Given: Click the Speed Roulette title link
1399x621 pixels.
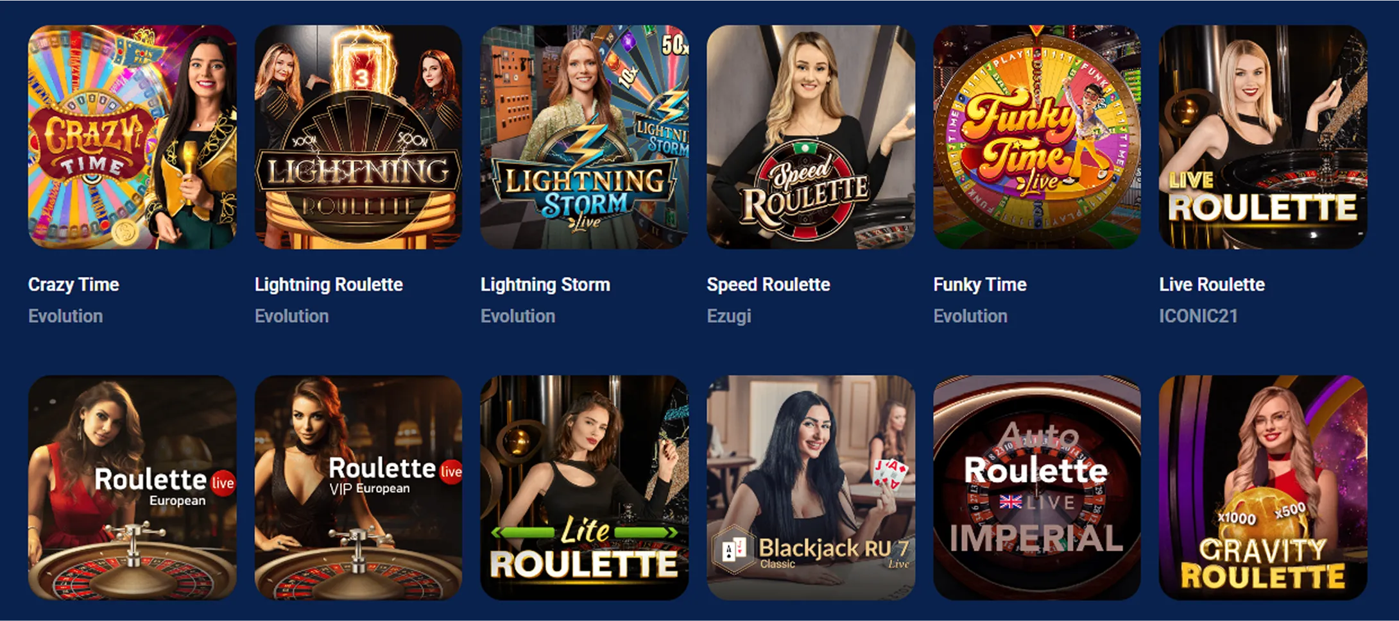Looking at the screenshot, I should tap(769, 285).
